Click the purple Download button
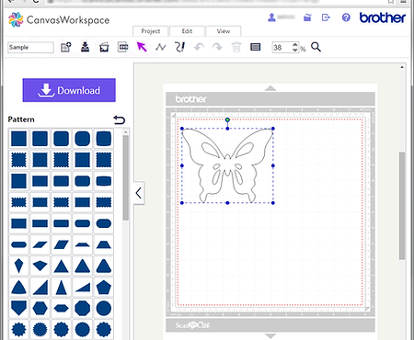This screenshot has width=414, height=340. tap(69, 90)
